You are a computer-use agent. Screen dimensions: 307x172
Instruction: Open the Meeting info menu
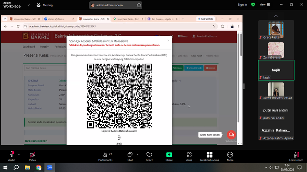click(45, 5)
